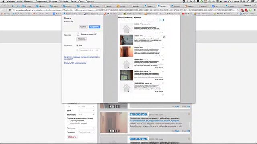Click the address link of the 870 000 РУБ listing

coord(154,120)
